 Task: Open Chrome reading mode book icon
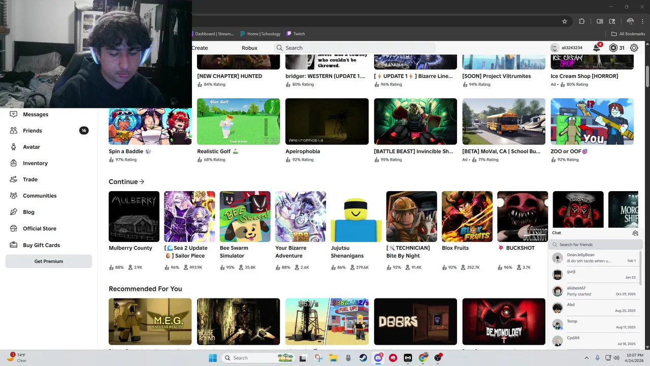[x=600, y=21]
